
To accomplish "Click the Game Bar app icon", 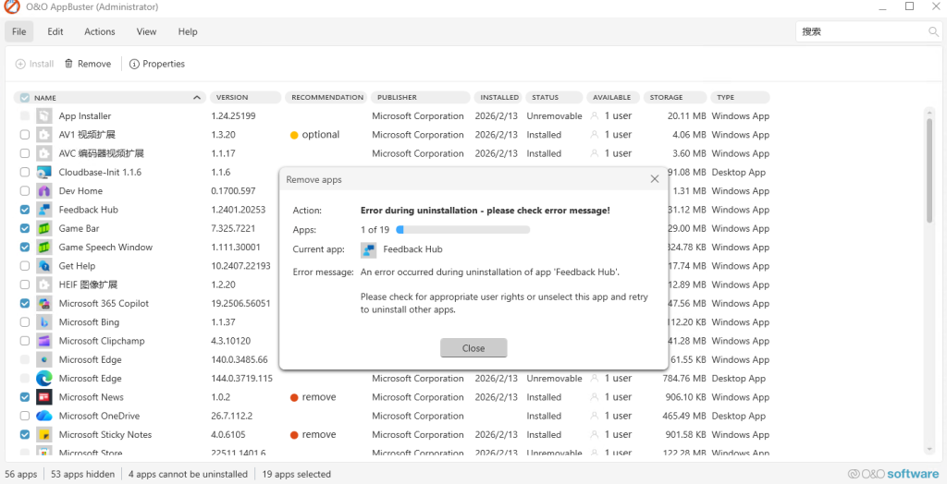I will click(43, 228).
